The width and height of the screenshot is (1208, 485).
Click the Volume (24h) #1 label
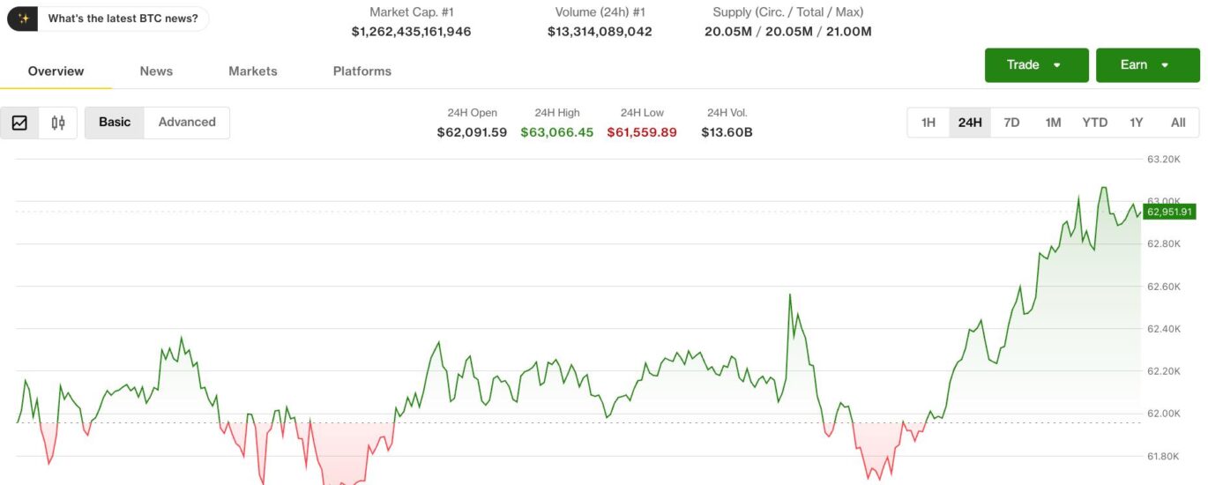pos(600,12)
